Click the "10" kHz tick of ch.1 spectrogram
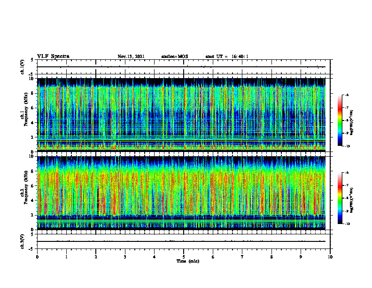 point(31,79)
